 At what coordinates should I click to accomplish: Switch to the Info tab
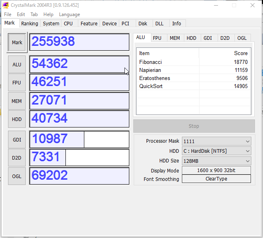(x=177, y=23)
